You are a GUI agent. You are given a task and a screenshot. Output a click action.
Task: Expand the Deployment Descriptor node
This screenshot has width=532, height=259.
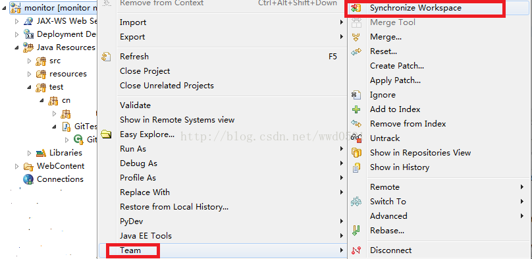pos(17,34)
